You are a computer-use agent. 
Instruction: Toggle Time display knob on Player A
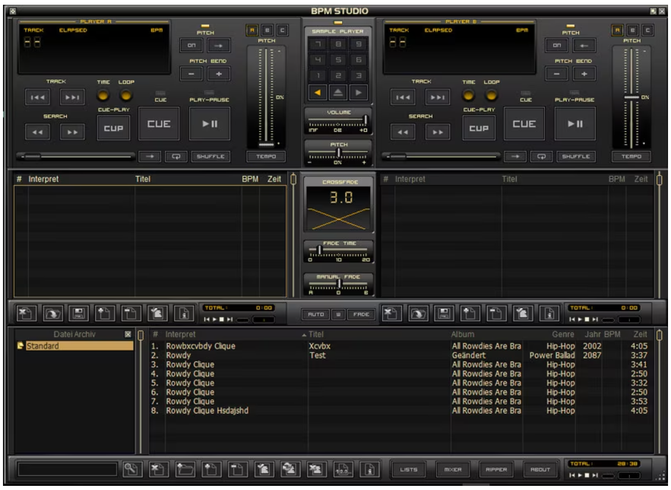click(103, 95)
